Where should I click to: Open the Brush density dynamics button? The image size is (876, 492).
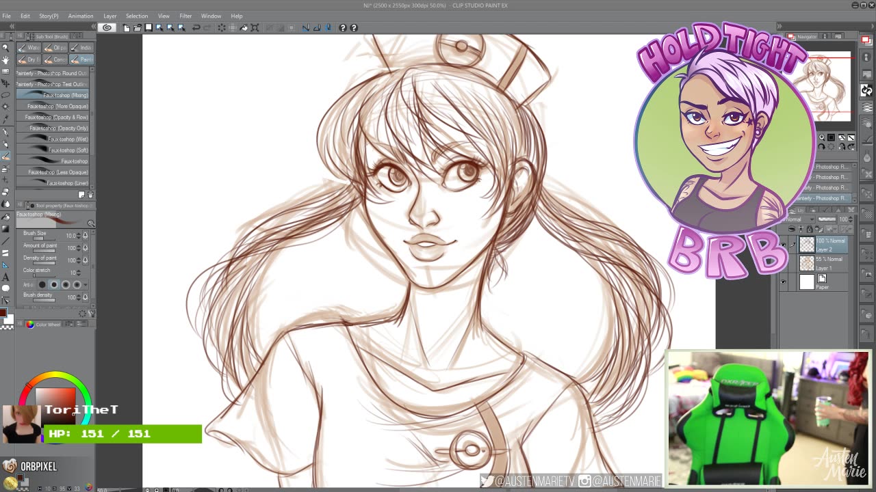[86, 297]
